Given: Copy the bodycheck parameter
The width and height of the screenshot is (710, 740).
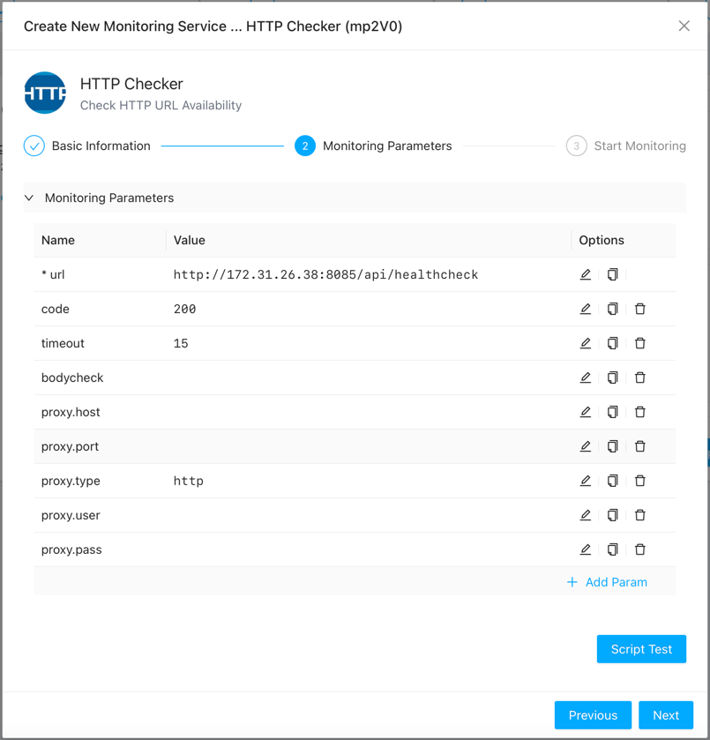Looking at the screenshot, I should [612, 377].
